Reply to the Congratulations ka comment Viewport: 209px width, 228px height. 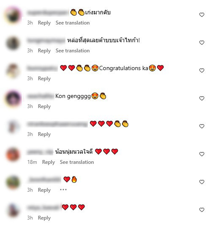44,79
